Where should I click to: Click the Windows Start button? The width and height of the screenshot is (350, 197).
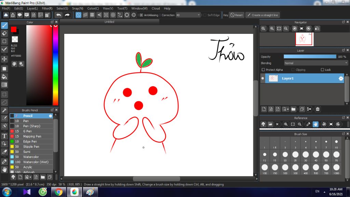tap(7, 192)
